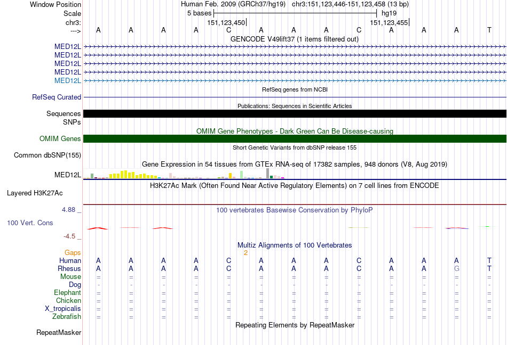
Task: Select the Rhesus alignment row label
Action: pos(69,268)
